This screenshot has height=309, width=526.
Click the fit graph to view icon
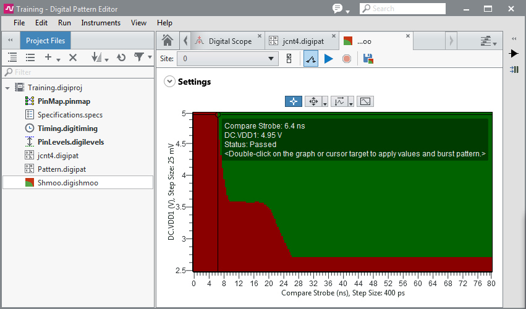(365, 101)
